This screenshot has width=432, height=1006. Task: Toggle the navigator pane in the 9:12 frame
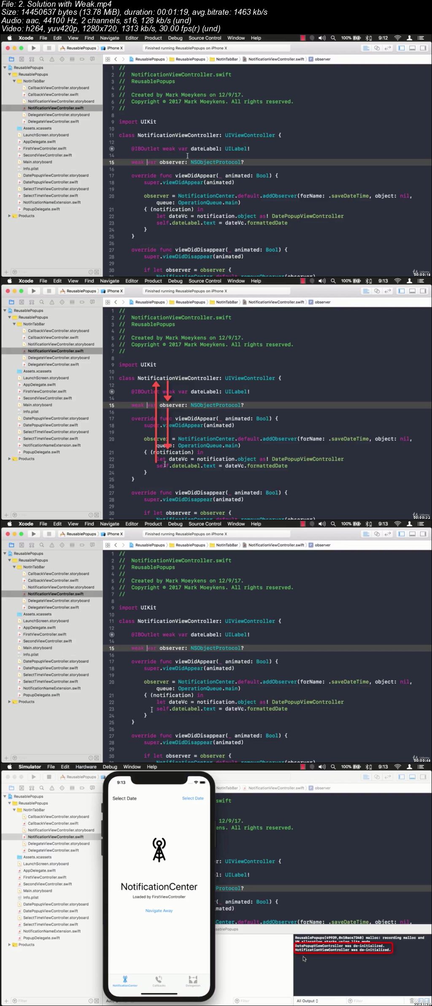point(402,48)
